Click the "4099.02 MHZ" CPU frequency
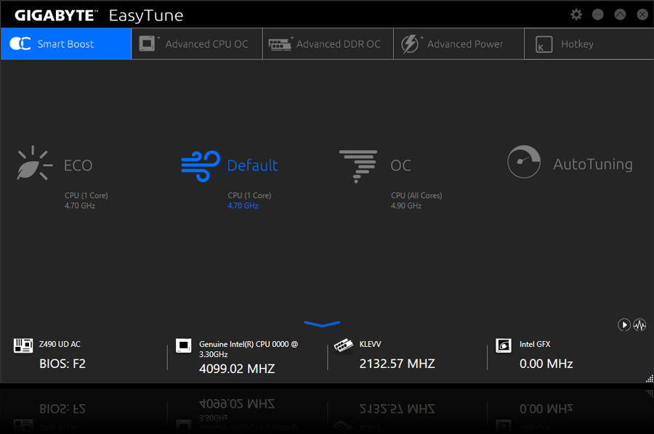 click(x=237, y=369)
